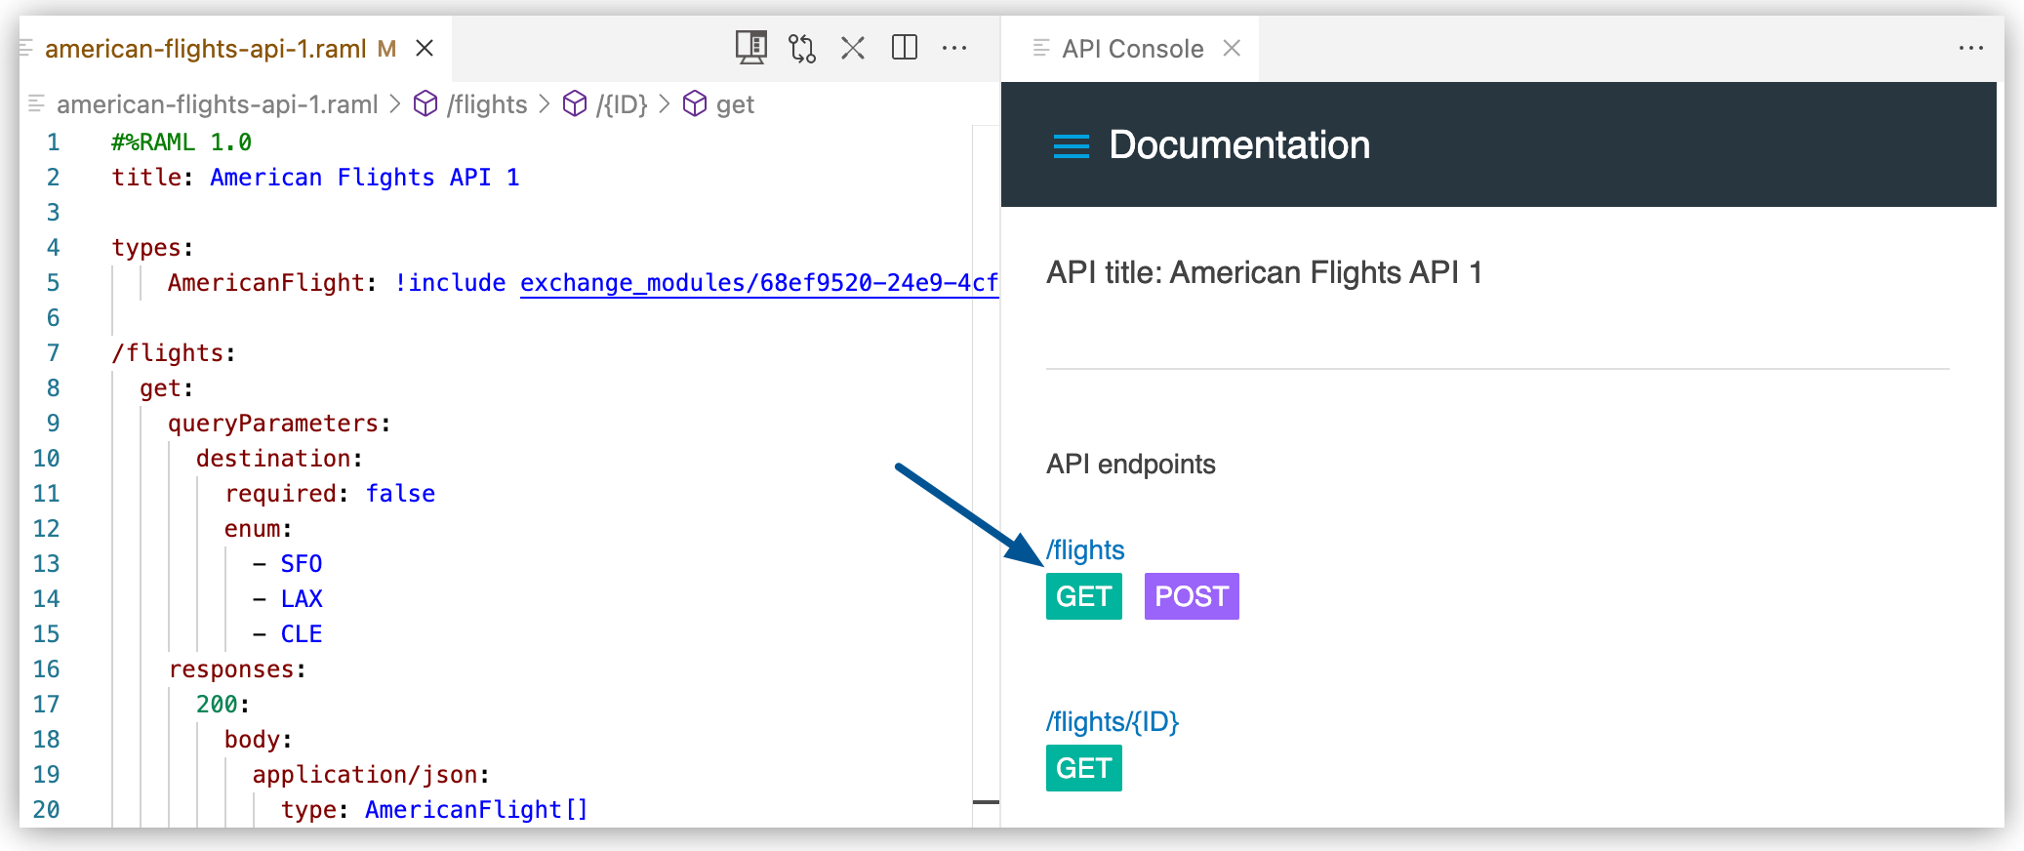This screenshot has height=851, width=2024.
Task: Click line number 7 in the gutter
Action: [x=53, y=353]
